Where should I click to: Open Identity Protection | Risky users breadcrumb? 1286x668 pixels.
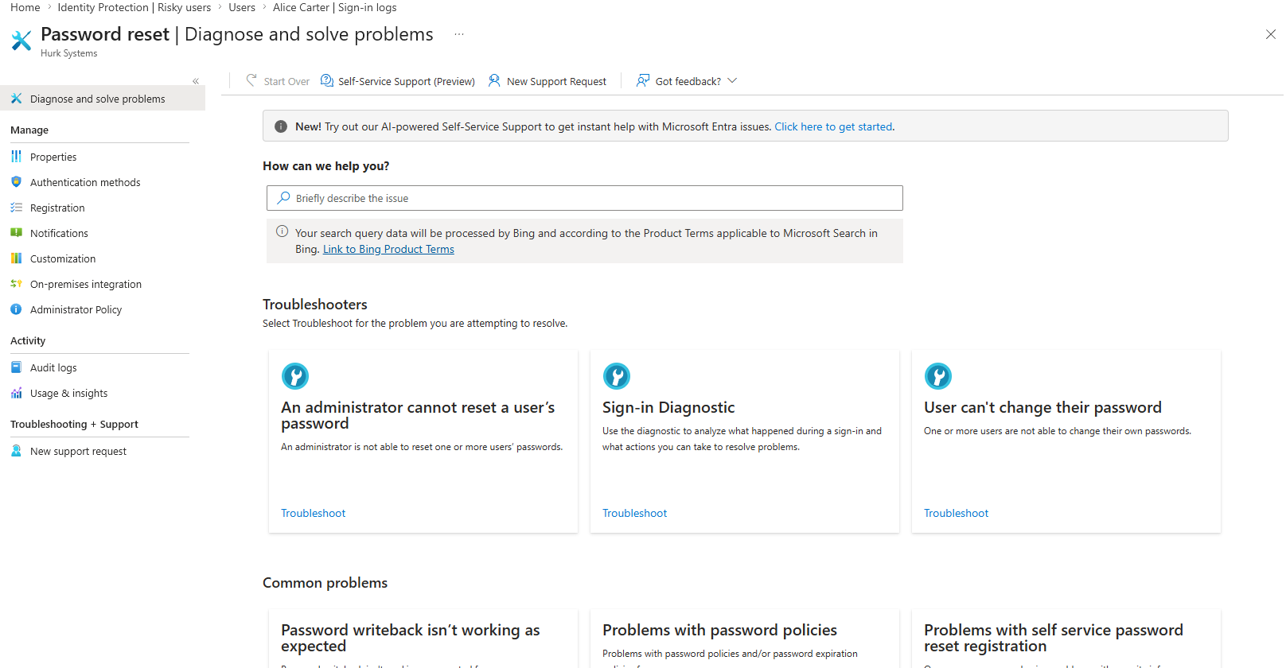pos(134,7)
